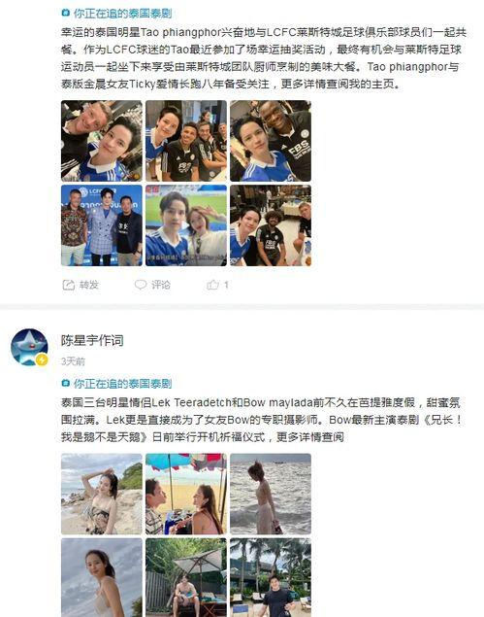
Task: Open photo of woman standing in sea waves
Action: click(x=271, y=494)
